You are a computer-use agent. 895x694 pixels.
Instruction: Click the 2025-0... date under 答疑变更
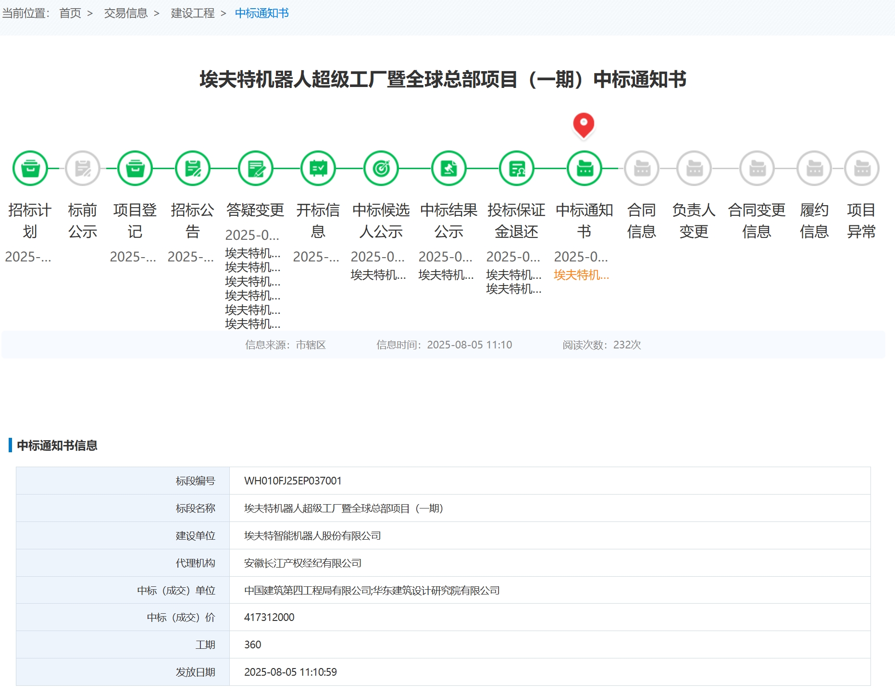tap(252, 235)
